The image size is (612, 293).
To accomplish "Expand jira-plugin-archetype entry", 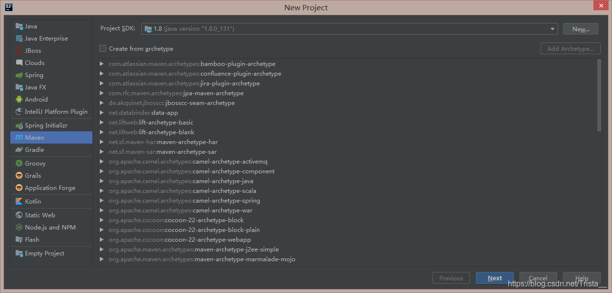I will pos(102,84).
